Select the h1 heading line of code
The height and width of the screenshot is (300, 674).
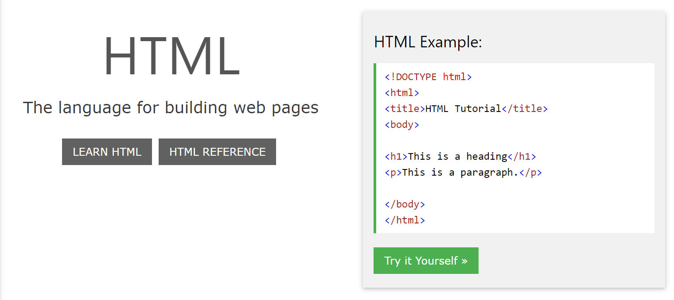tap(461, 156)
